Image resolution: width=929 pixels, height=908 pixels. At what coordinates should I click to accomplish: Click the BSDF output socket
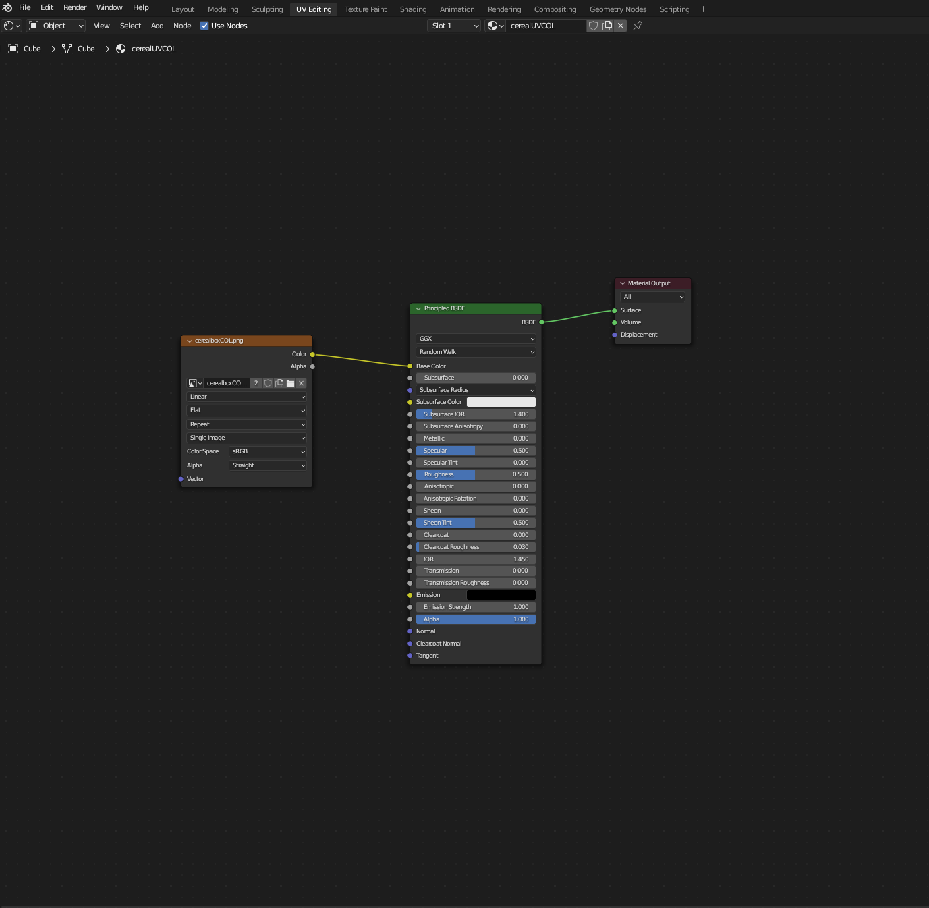(x=541, y=322)
